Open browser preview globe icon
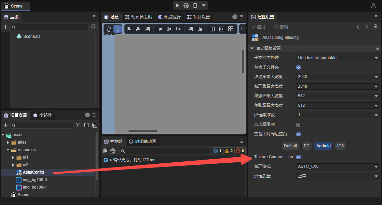Viewport: 382px width, 205px height. pos(186,5)
